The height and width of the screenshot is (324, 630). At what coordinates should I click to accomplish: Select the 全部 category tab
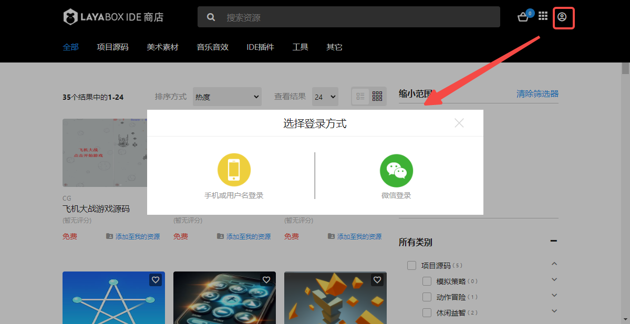71,47
